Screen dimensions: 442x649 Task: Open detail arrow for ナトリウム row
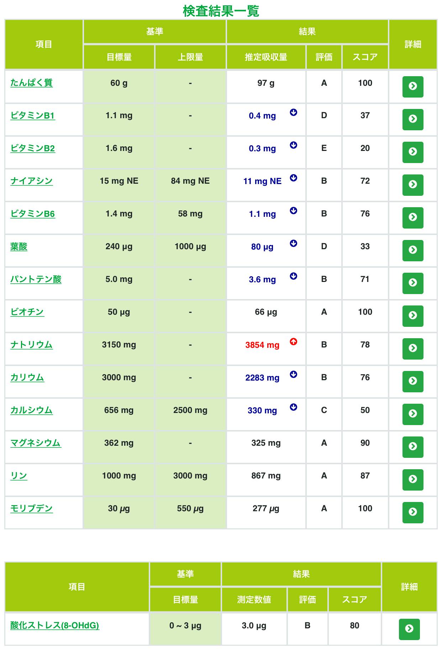413,349
